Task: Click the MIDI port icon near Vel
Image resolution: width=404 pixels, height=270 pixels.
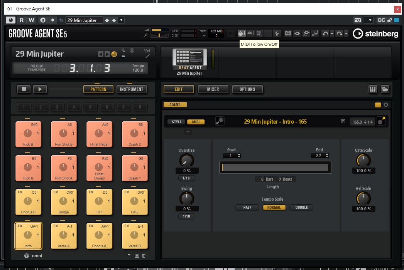Action: [x=132, y=50]
